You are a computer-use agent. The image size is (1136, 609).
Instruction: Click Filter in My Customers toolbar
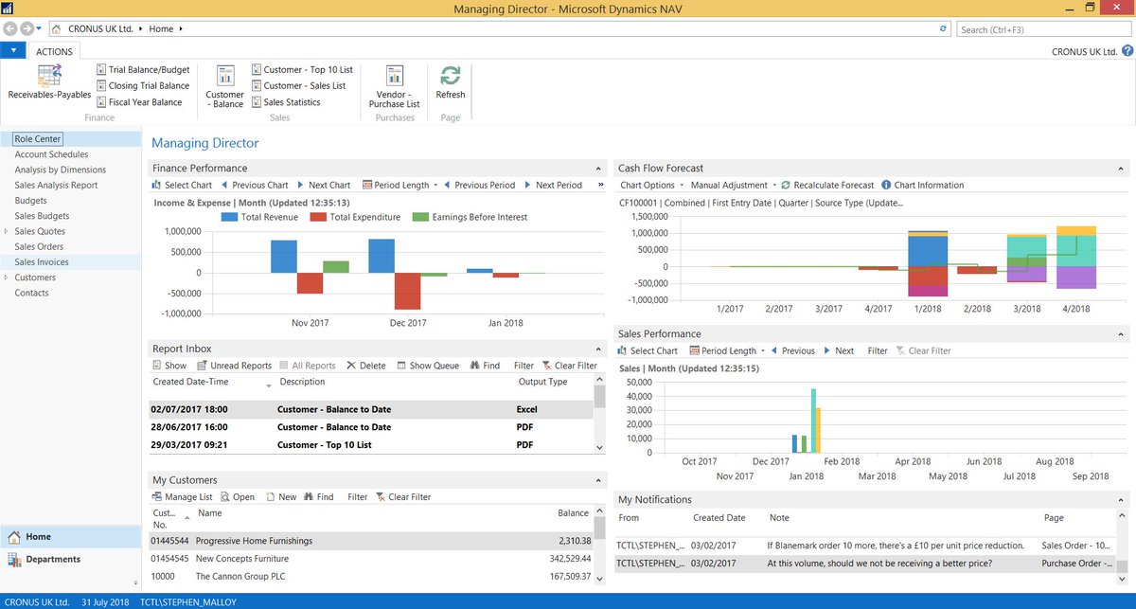tap(357, 496)
